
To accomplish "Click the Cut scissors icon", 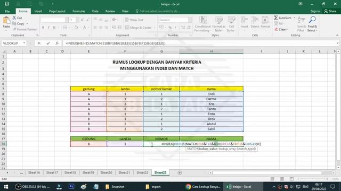I will click(14, 18).
